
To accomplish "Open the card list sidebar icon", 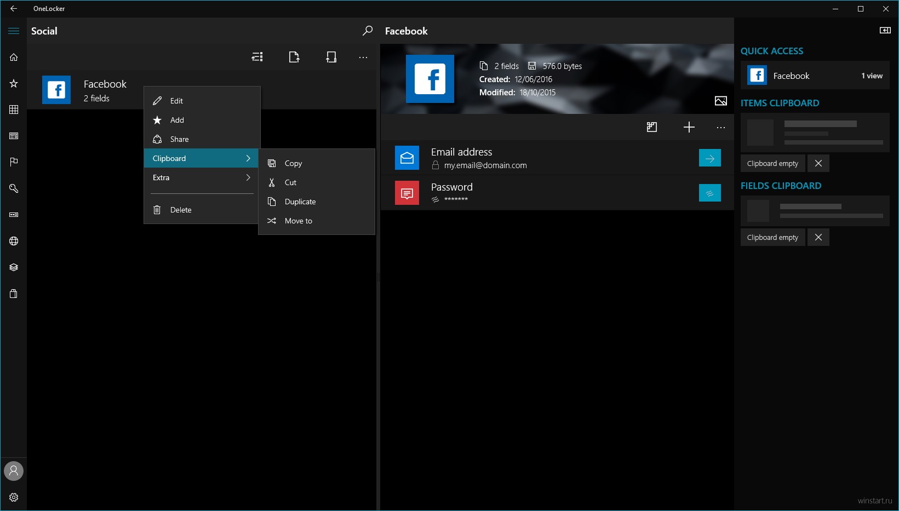I will (x=14, y=136).
